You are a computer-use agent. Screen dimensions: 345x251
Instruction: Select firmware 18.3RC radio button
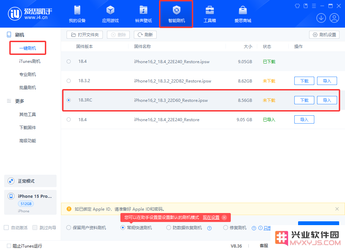69,100
